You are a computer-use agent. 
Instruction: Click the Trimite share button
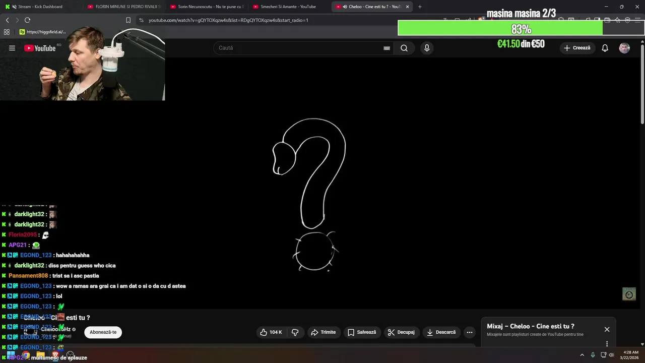324,332
